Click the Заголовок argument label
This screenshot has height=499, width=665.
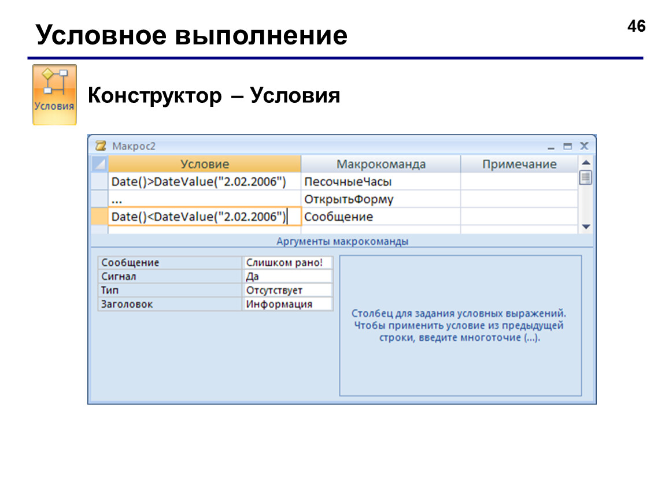[169, 304]
